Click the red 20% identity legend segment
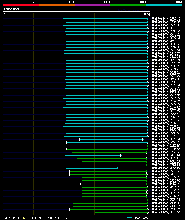185x220 pixels. [x=21, y=5]
